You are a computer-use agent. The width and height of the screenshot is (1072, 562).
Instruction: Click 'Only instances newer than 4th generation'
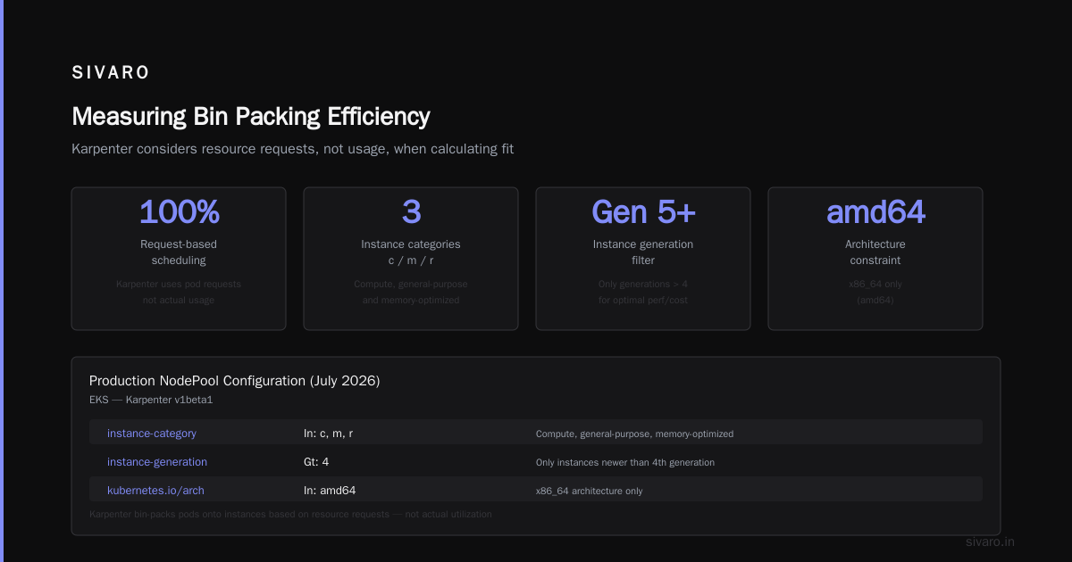[x=625, y=463]
